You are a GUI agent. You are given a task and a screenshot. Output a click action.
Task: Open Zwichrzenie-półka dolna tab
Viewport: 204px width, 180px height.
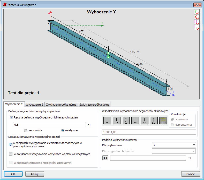pos(94,105)
